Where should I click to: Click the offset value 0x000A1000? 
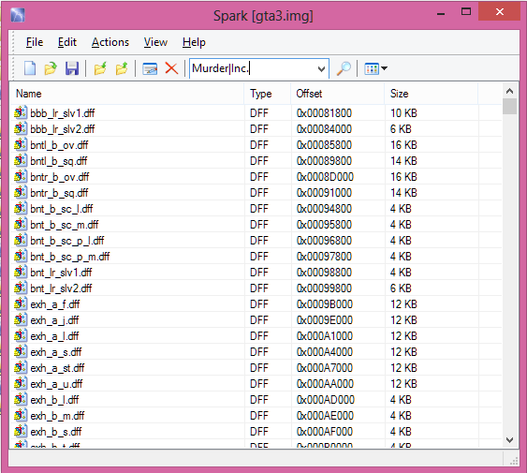pyautogui.click(x=324, y=336)
